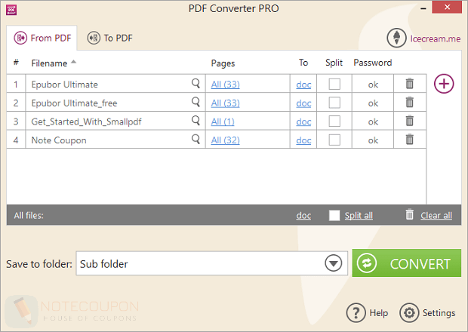Delete the Epubor Ultimate row with its trash icon
The height and width of the screenshot is (332, 468).
click(409, 84)
